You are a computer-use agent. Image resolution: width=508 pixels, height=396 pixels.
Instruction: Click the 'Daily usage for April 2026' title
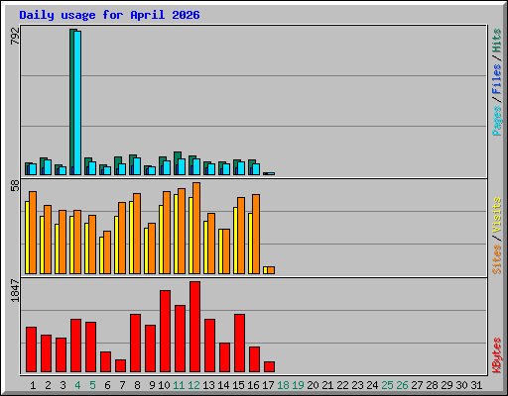point(109,15)
